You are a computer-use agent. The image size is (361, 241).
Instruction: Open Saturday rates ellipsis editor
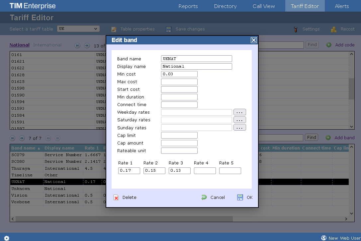239,120
